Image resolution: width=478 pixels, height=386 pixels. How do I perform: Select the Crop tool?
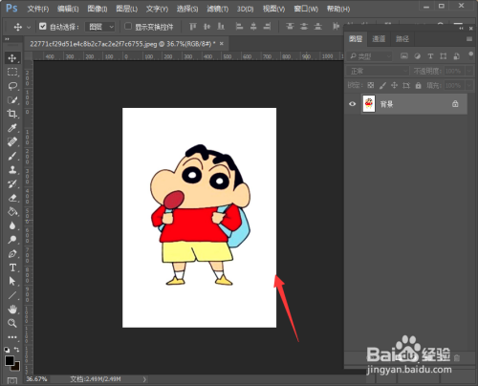point(12,114)
